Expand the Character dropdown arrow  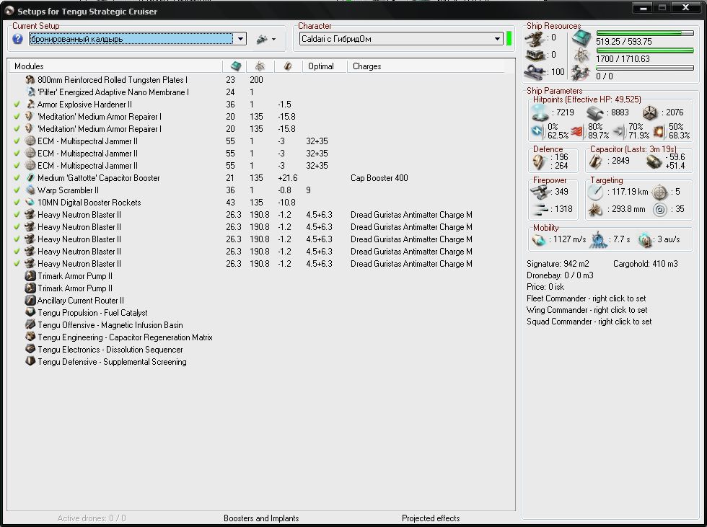(497, 39)
